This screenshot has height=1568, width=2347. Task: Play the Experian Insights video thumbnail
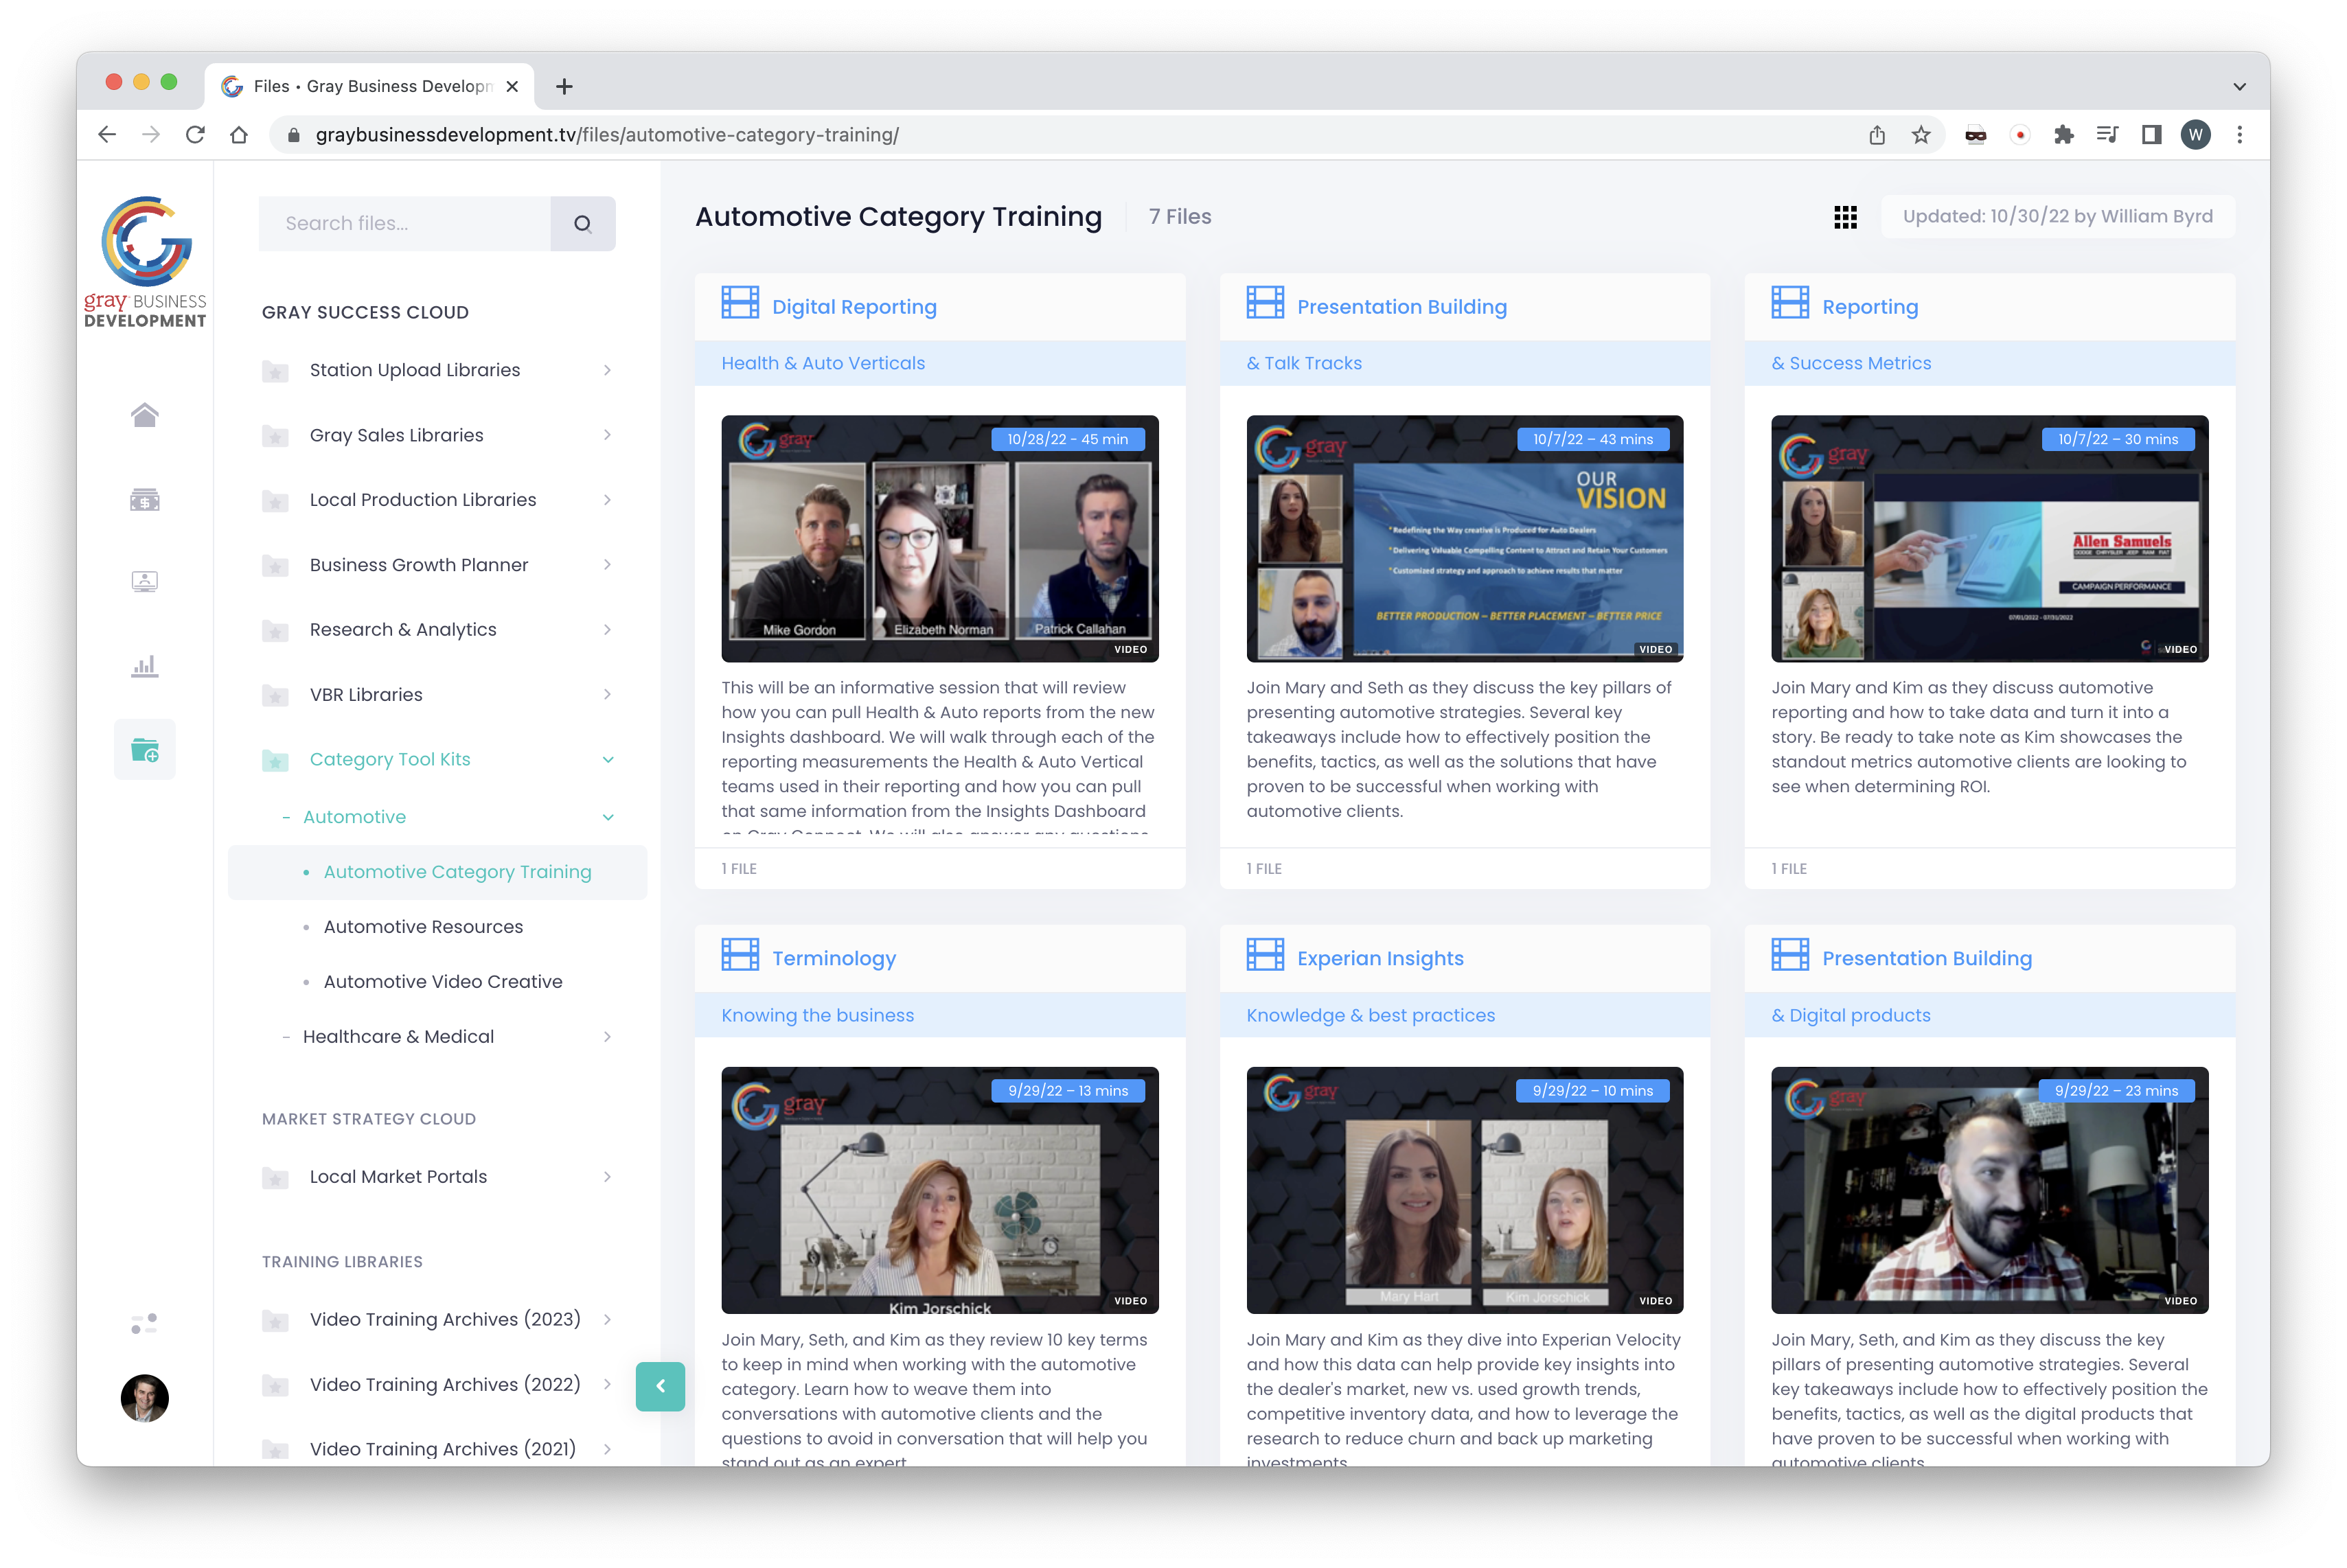click(1465, 1190)
